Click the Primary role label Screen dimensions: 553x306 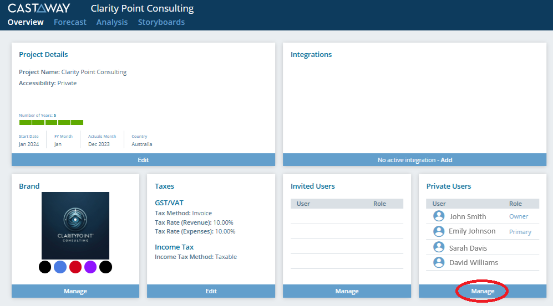pos(520,232)
